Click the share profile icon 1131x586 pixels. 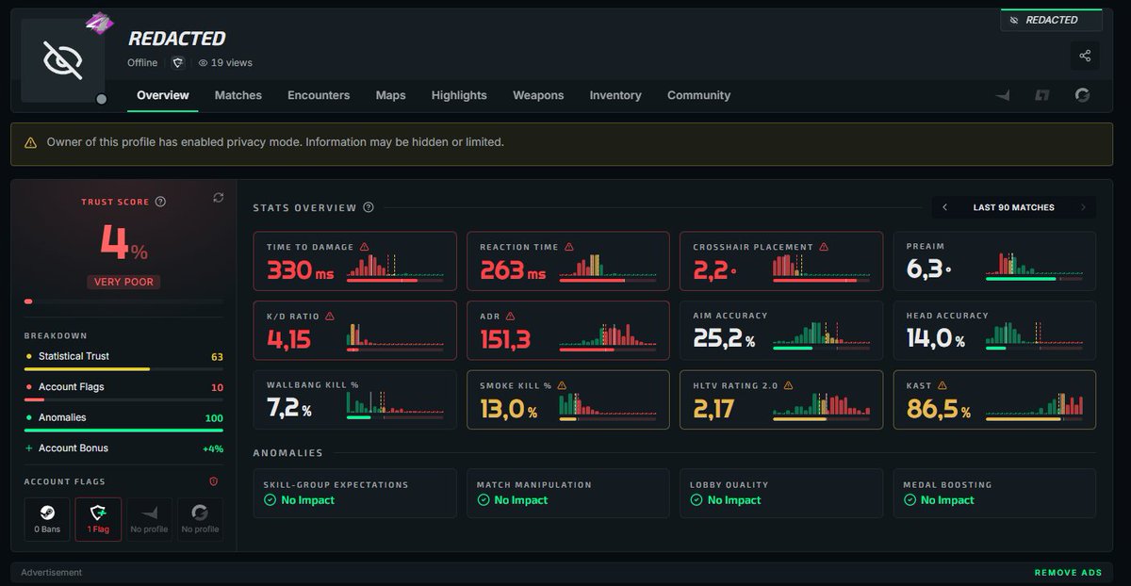pyautogui.click(x=1085, y=56)
